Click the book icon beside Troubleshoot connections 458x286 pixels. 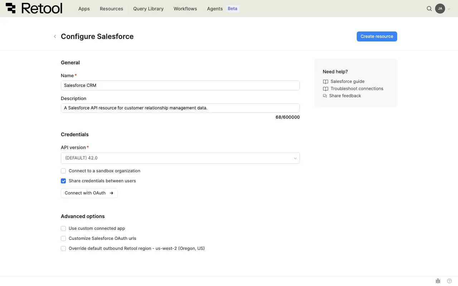click(325, 89)
